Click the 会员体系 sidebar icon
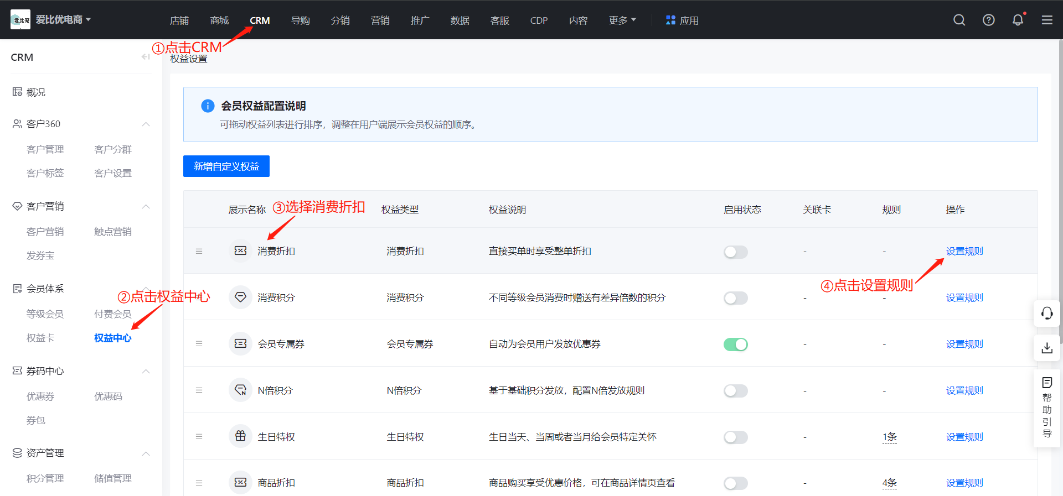The image size is (1063, 496). (x=17, y=288)
